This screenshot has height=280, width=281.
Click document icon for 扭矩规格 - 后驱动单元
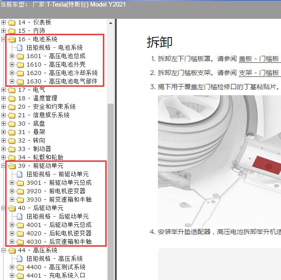click(x=20, y=217)
